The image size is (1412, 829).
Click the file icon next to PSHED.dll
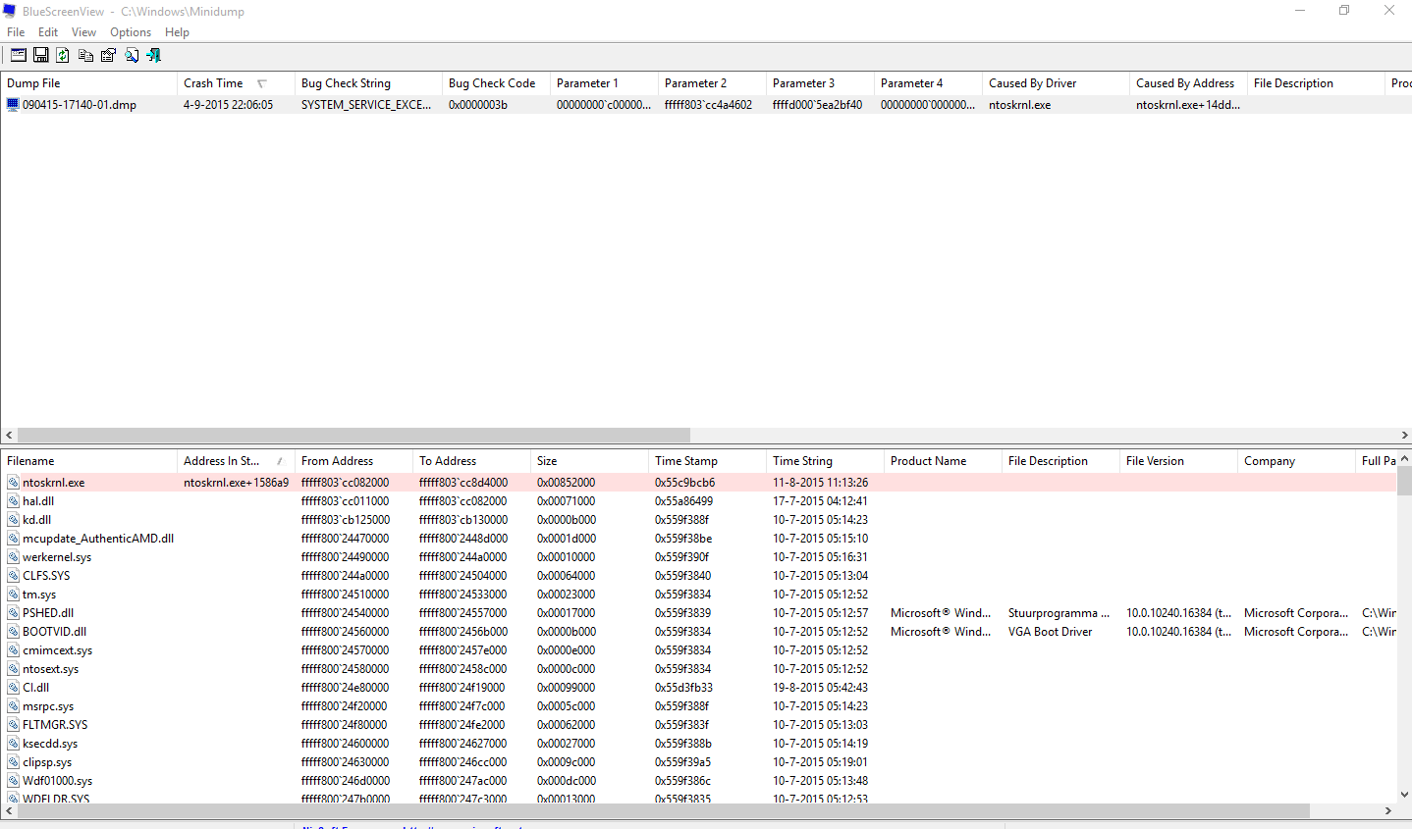click(x=13, y=613)
